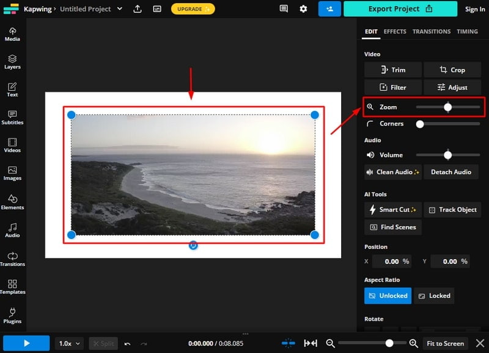Open the Templates panel
This screenshot has width=489, height=353.
[x=12, y=287]
